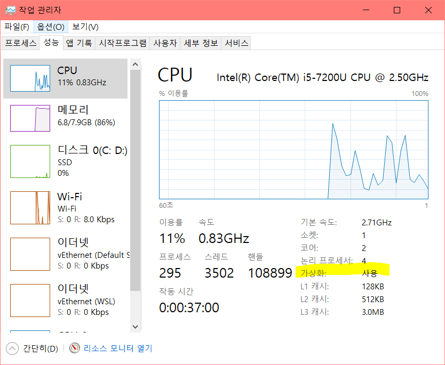445x365 pixels.
Task: Click the 간단히 collapse arrow icon
Action: coord(12,348)
